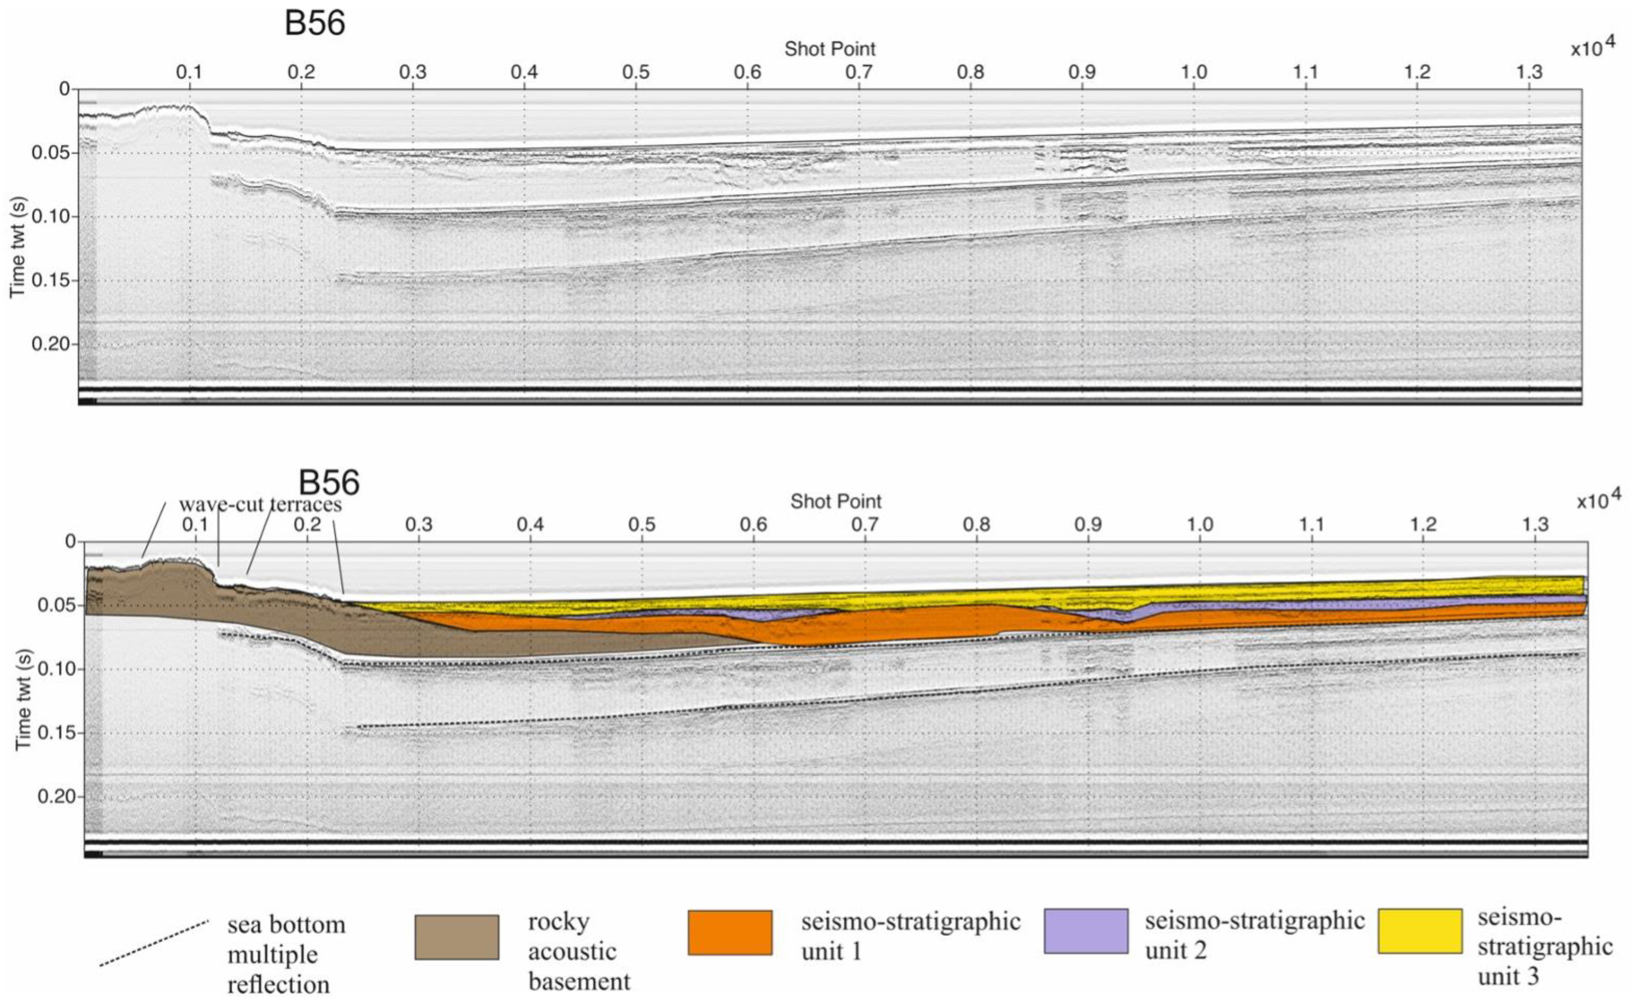
Task: Click the 'wave-cut terraces' annotation label
Action: coord(260,505)
